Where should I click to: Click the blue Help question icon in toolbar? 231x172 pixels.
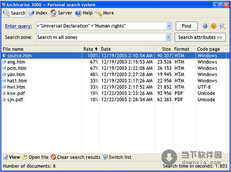(x=78, y=13)
